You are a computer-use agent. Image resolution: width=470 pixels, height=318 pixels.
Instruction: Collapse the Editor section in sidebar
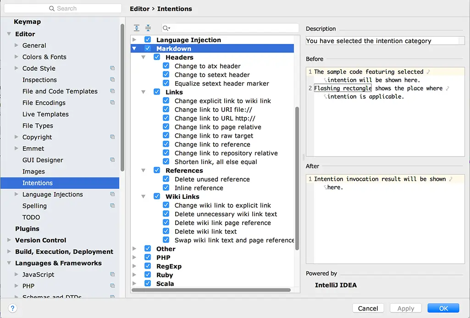click(9, 34)
